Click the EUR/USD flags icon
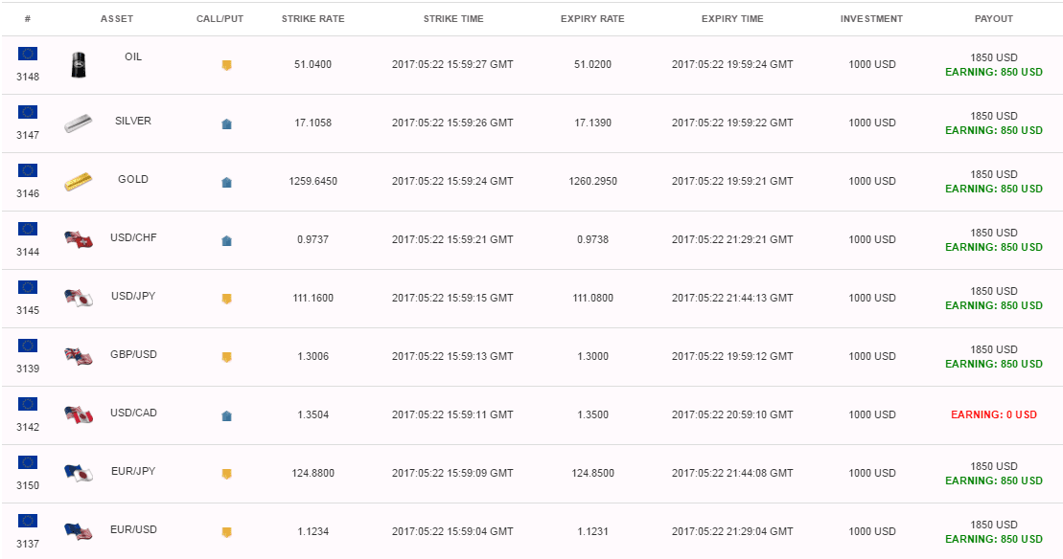This screenshot has height=559, width=1063. pyautogui.click(x=78, y=531)
